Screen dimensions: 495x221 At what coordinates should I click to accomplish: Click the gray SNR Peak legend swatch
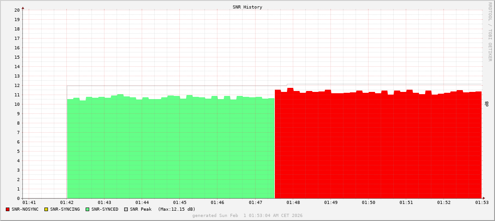click(126, 209)
